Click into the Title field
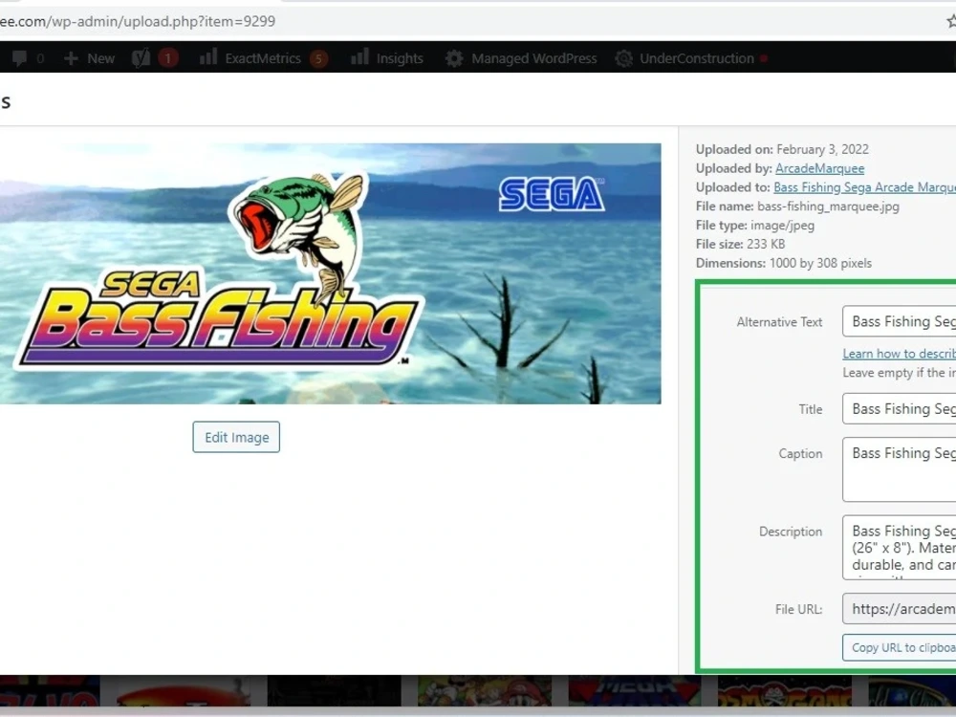 click(900, 408)
